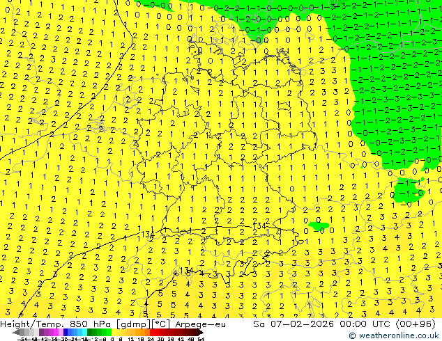Image resolution: width=442 pixels, height=341 pixels.
Task: Click the '(00+96)' forecast hour label
Action: click(x=416, y=324)
